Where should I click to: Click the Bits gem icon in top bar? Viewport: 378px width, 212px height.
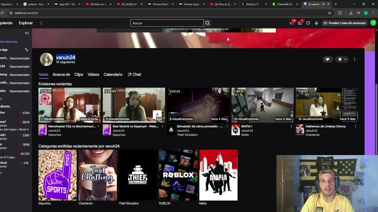[x=316, y=23]
